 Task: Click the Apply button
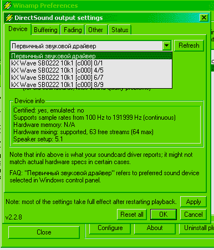click(x=193, y=202)
